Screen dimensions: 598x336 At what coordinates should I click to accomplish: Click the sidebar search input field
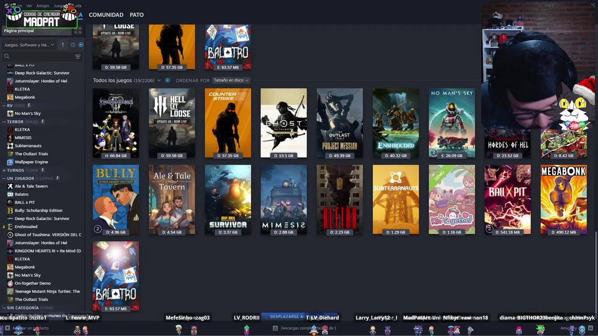pos(42,56)
